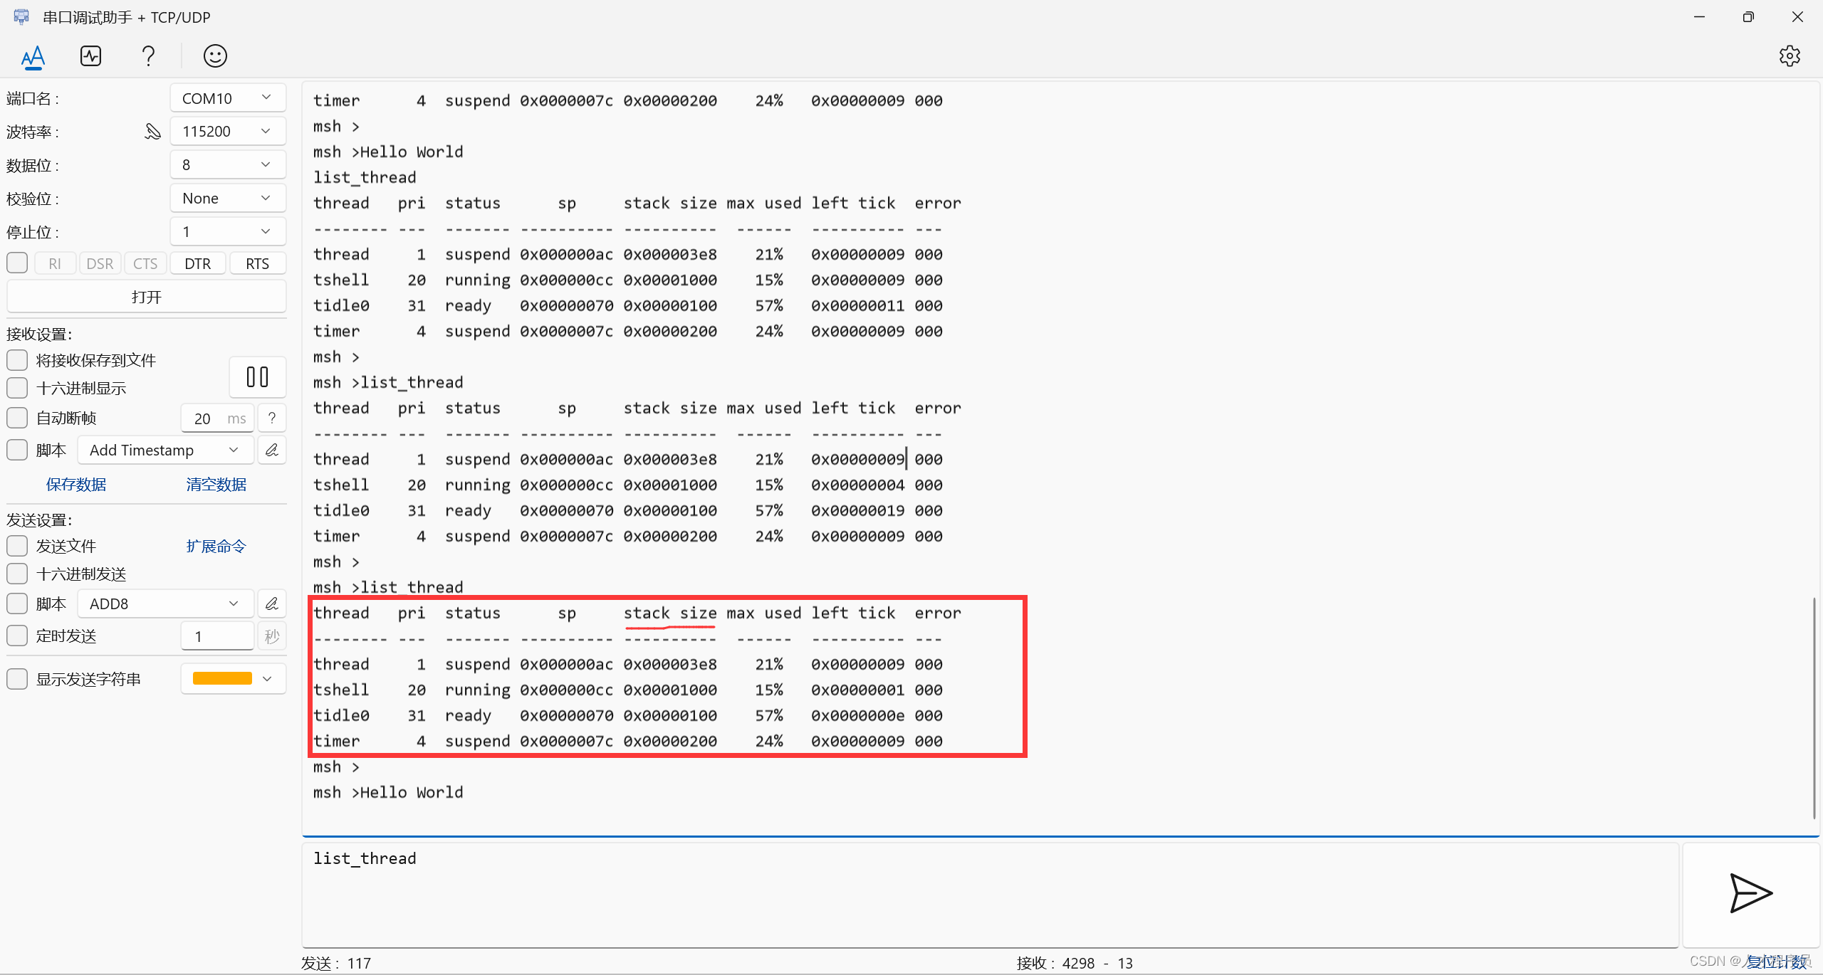This screenshot has height=975, width=1823.
Task: Click the 清空数据 clear data link
Action: tap(216, 485)
